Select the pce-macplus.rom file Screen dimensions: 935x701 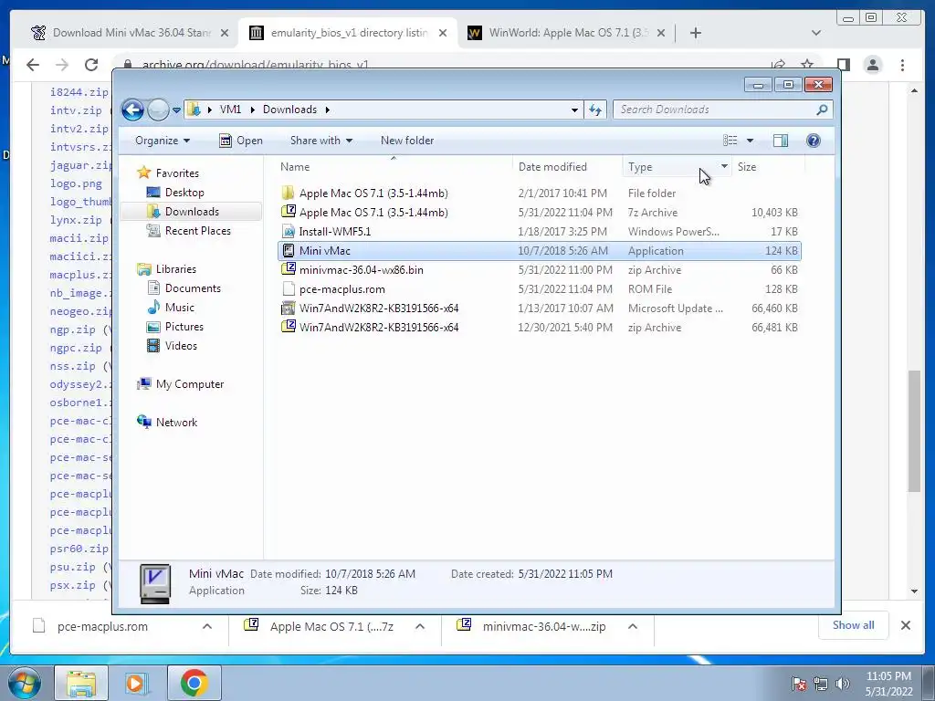pos(539,289)
